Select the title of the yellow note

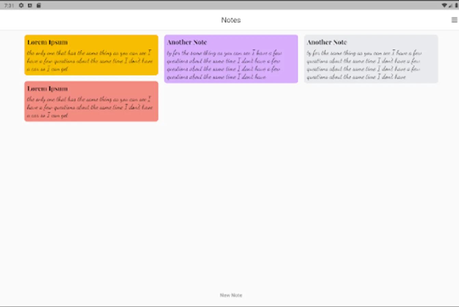[47, 42]
